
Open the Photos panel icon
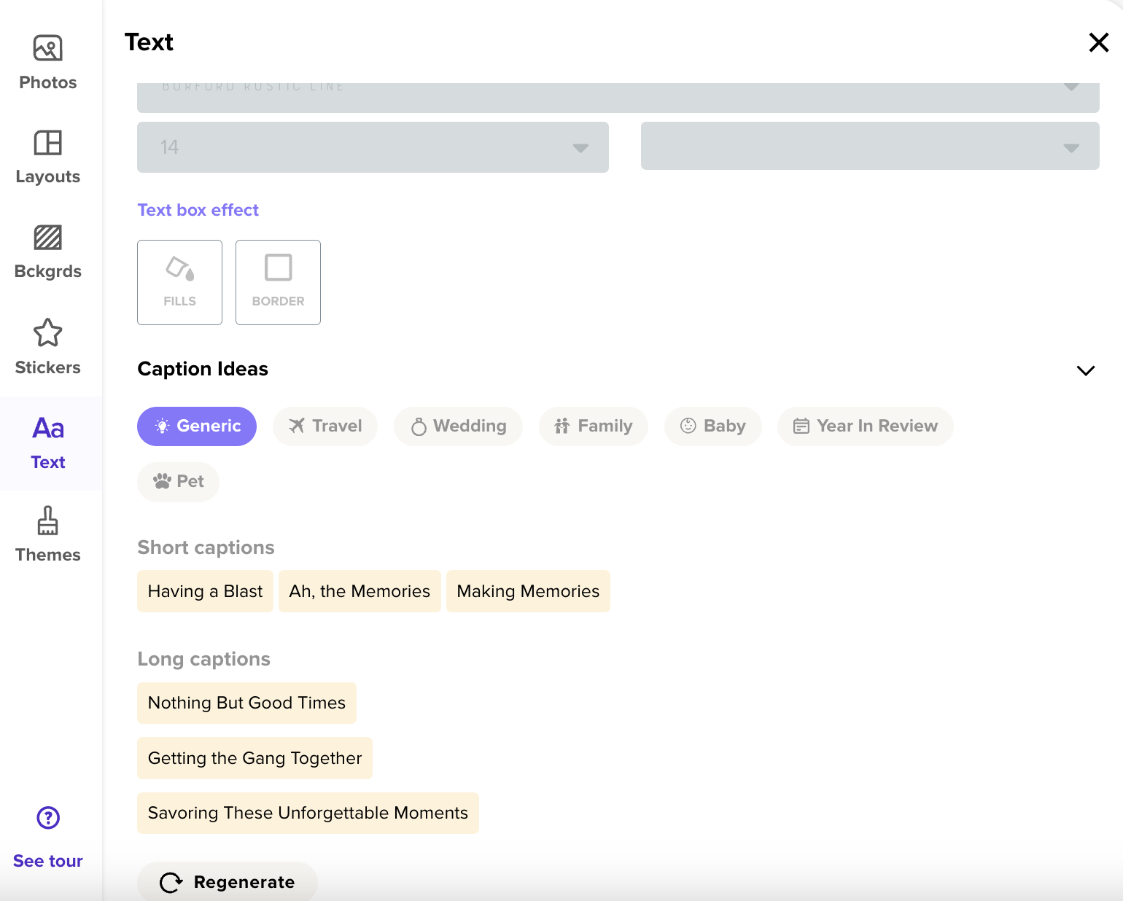(48, 49)
